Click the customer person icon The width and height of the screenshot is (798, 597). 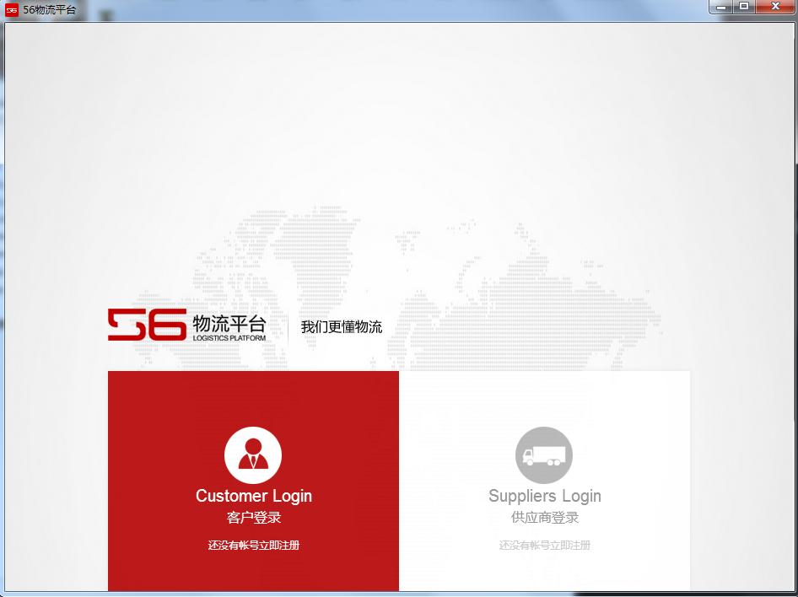[253, 455]
